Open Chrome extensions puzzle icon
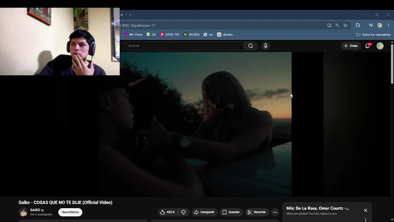The width and height of the screenshot is (394, 222). [x=357, y=25]
